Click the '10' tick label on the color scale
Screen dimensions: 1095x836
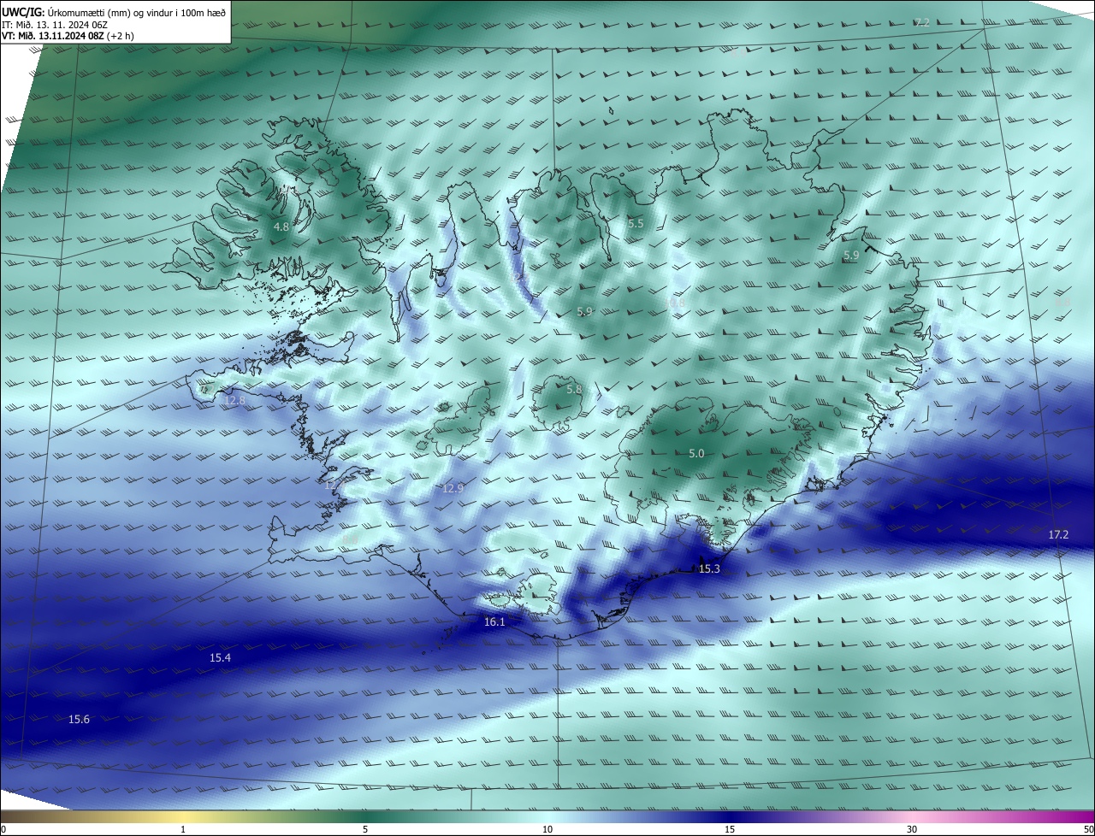tap(547, 830)
